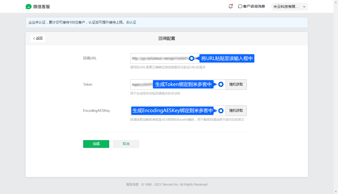Click the vertical scrollbar on the right edge

(x=336, y=97)
